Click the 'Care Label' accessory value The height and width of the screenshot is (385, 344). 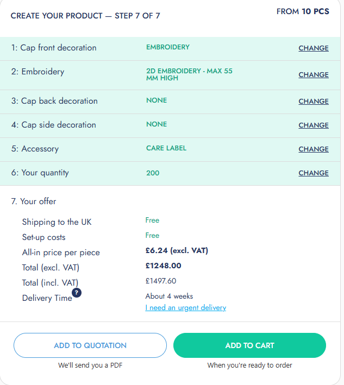[x=166, y=148]
